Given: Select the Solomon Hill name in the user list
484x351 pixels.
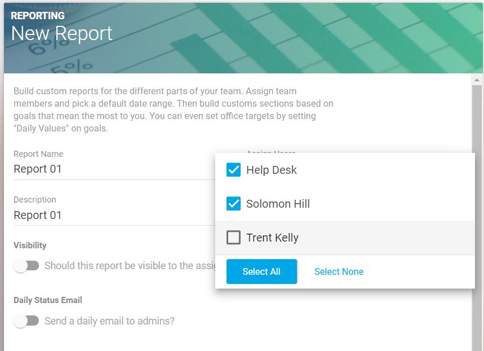Looking at the screenshot, I should [278, 204].
